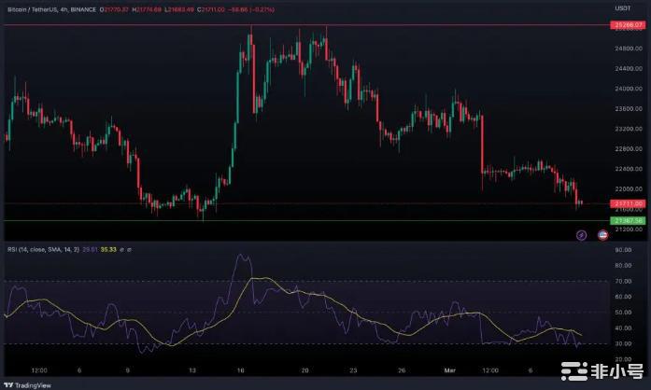651x390 pixels.
Task: Select the RSI 40.00 scale label
Action: (623, 328)
